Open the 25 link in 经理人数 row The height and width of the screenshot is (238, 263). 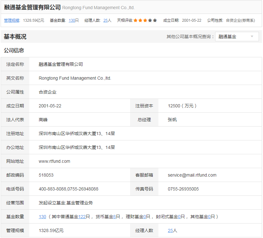(170, 230)
